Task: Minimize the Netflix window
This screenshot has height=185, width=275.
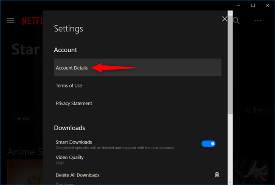Action: click(x=239, y=6)
